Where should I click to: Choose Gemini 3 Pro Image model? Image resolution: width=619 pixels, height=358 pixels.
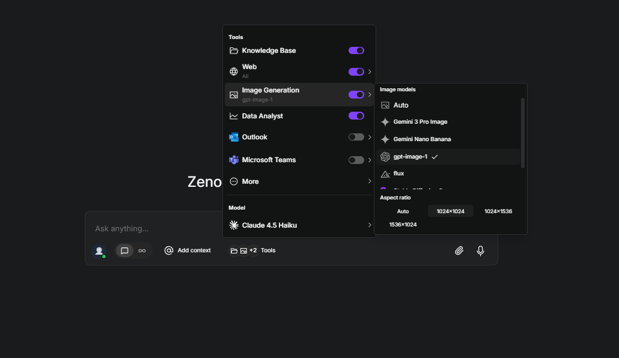pos(448,122)
